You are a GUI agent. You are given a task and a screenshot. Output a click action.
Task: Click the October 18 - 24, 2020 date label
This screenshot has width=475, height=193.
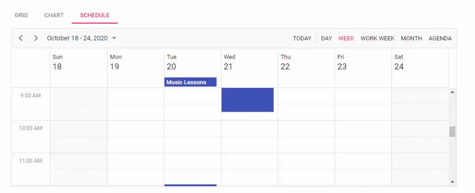coord(77,38)
